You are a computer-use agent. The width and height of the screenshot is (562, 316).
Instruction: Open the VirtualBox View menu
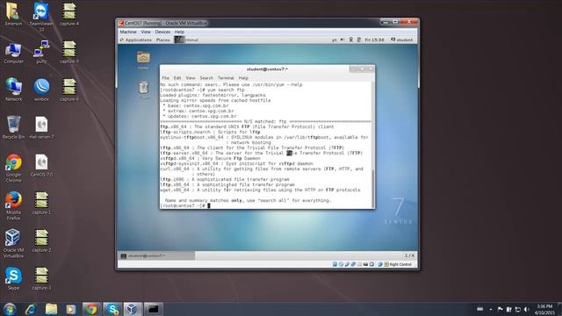coord(146,32)
